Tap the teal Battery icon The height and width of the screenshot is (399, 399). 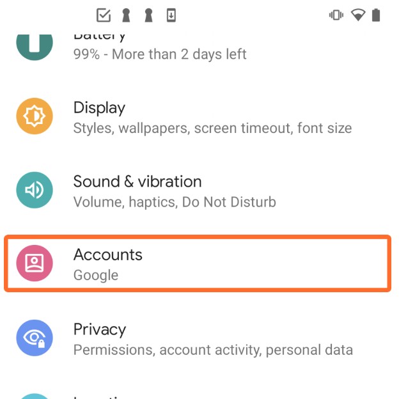click(35, 47)
